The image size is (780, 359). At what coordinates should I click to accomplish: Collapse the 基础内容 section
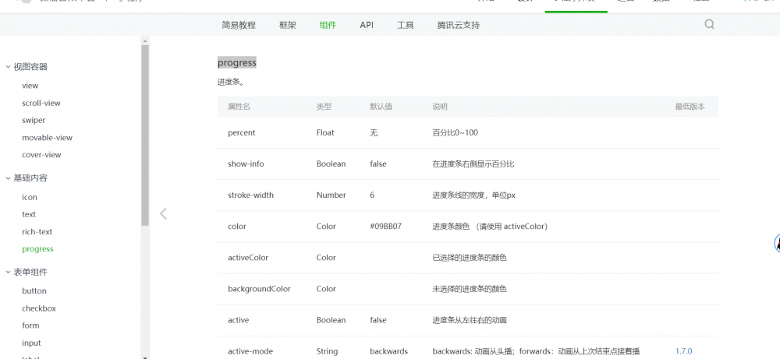click(8, 178)
